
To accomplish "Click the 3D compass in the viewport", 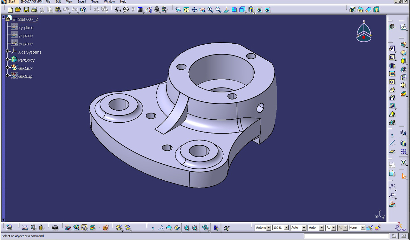I will coord(364,31).
